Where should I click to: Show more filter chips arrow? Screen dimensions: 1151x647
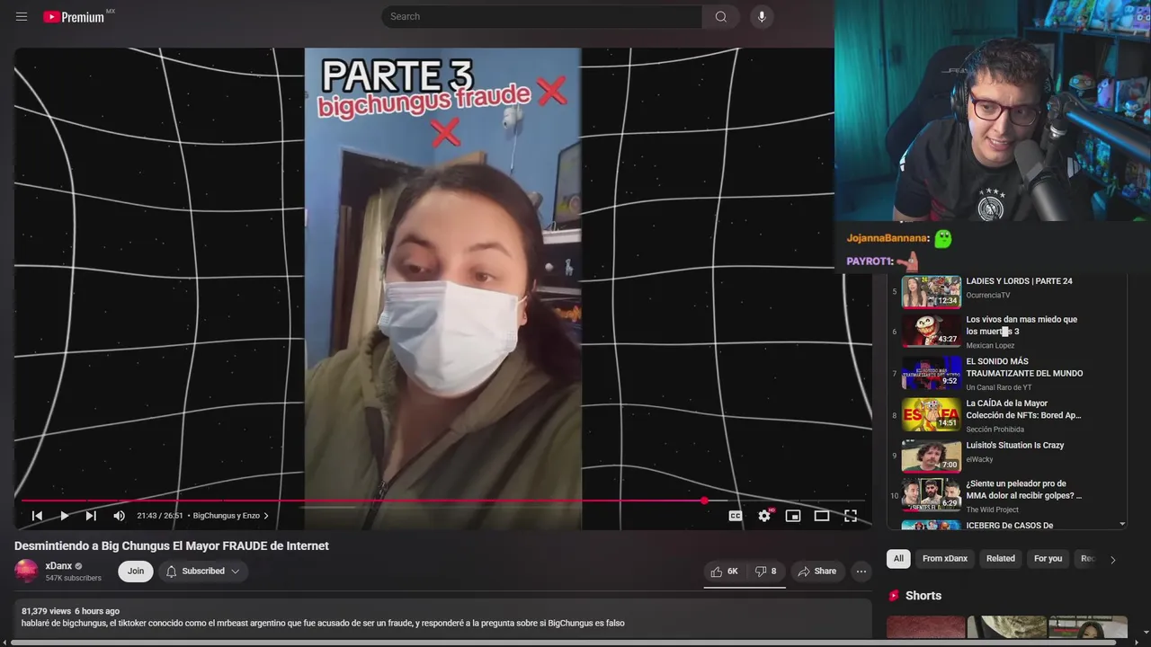click(x=1112, y=559)
